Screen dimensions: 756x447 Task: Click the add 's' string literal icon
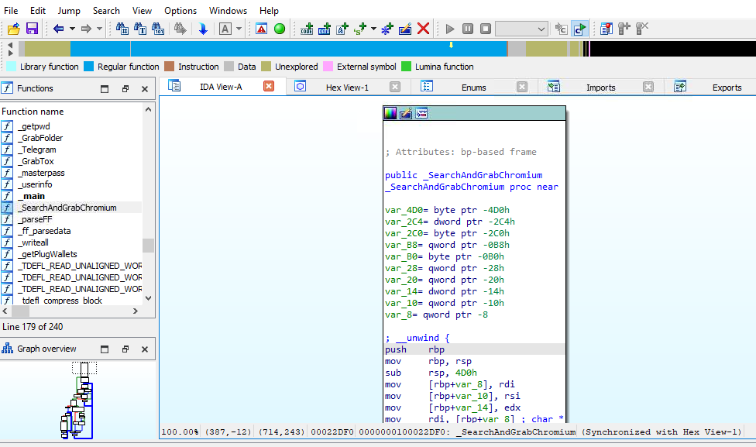tap(360, 29)
